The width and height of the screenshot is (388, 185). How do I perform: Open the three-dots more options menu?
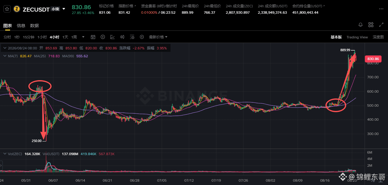point(381,9)
